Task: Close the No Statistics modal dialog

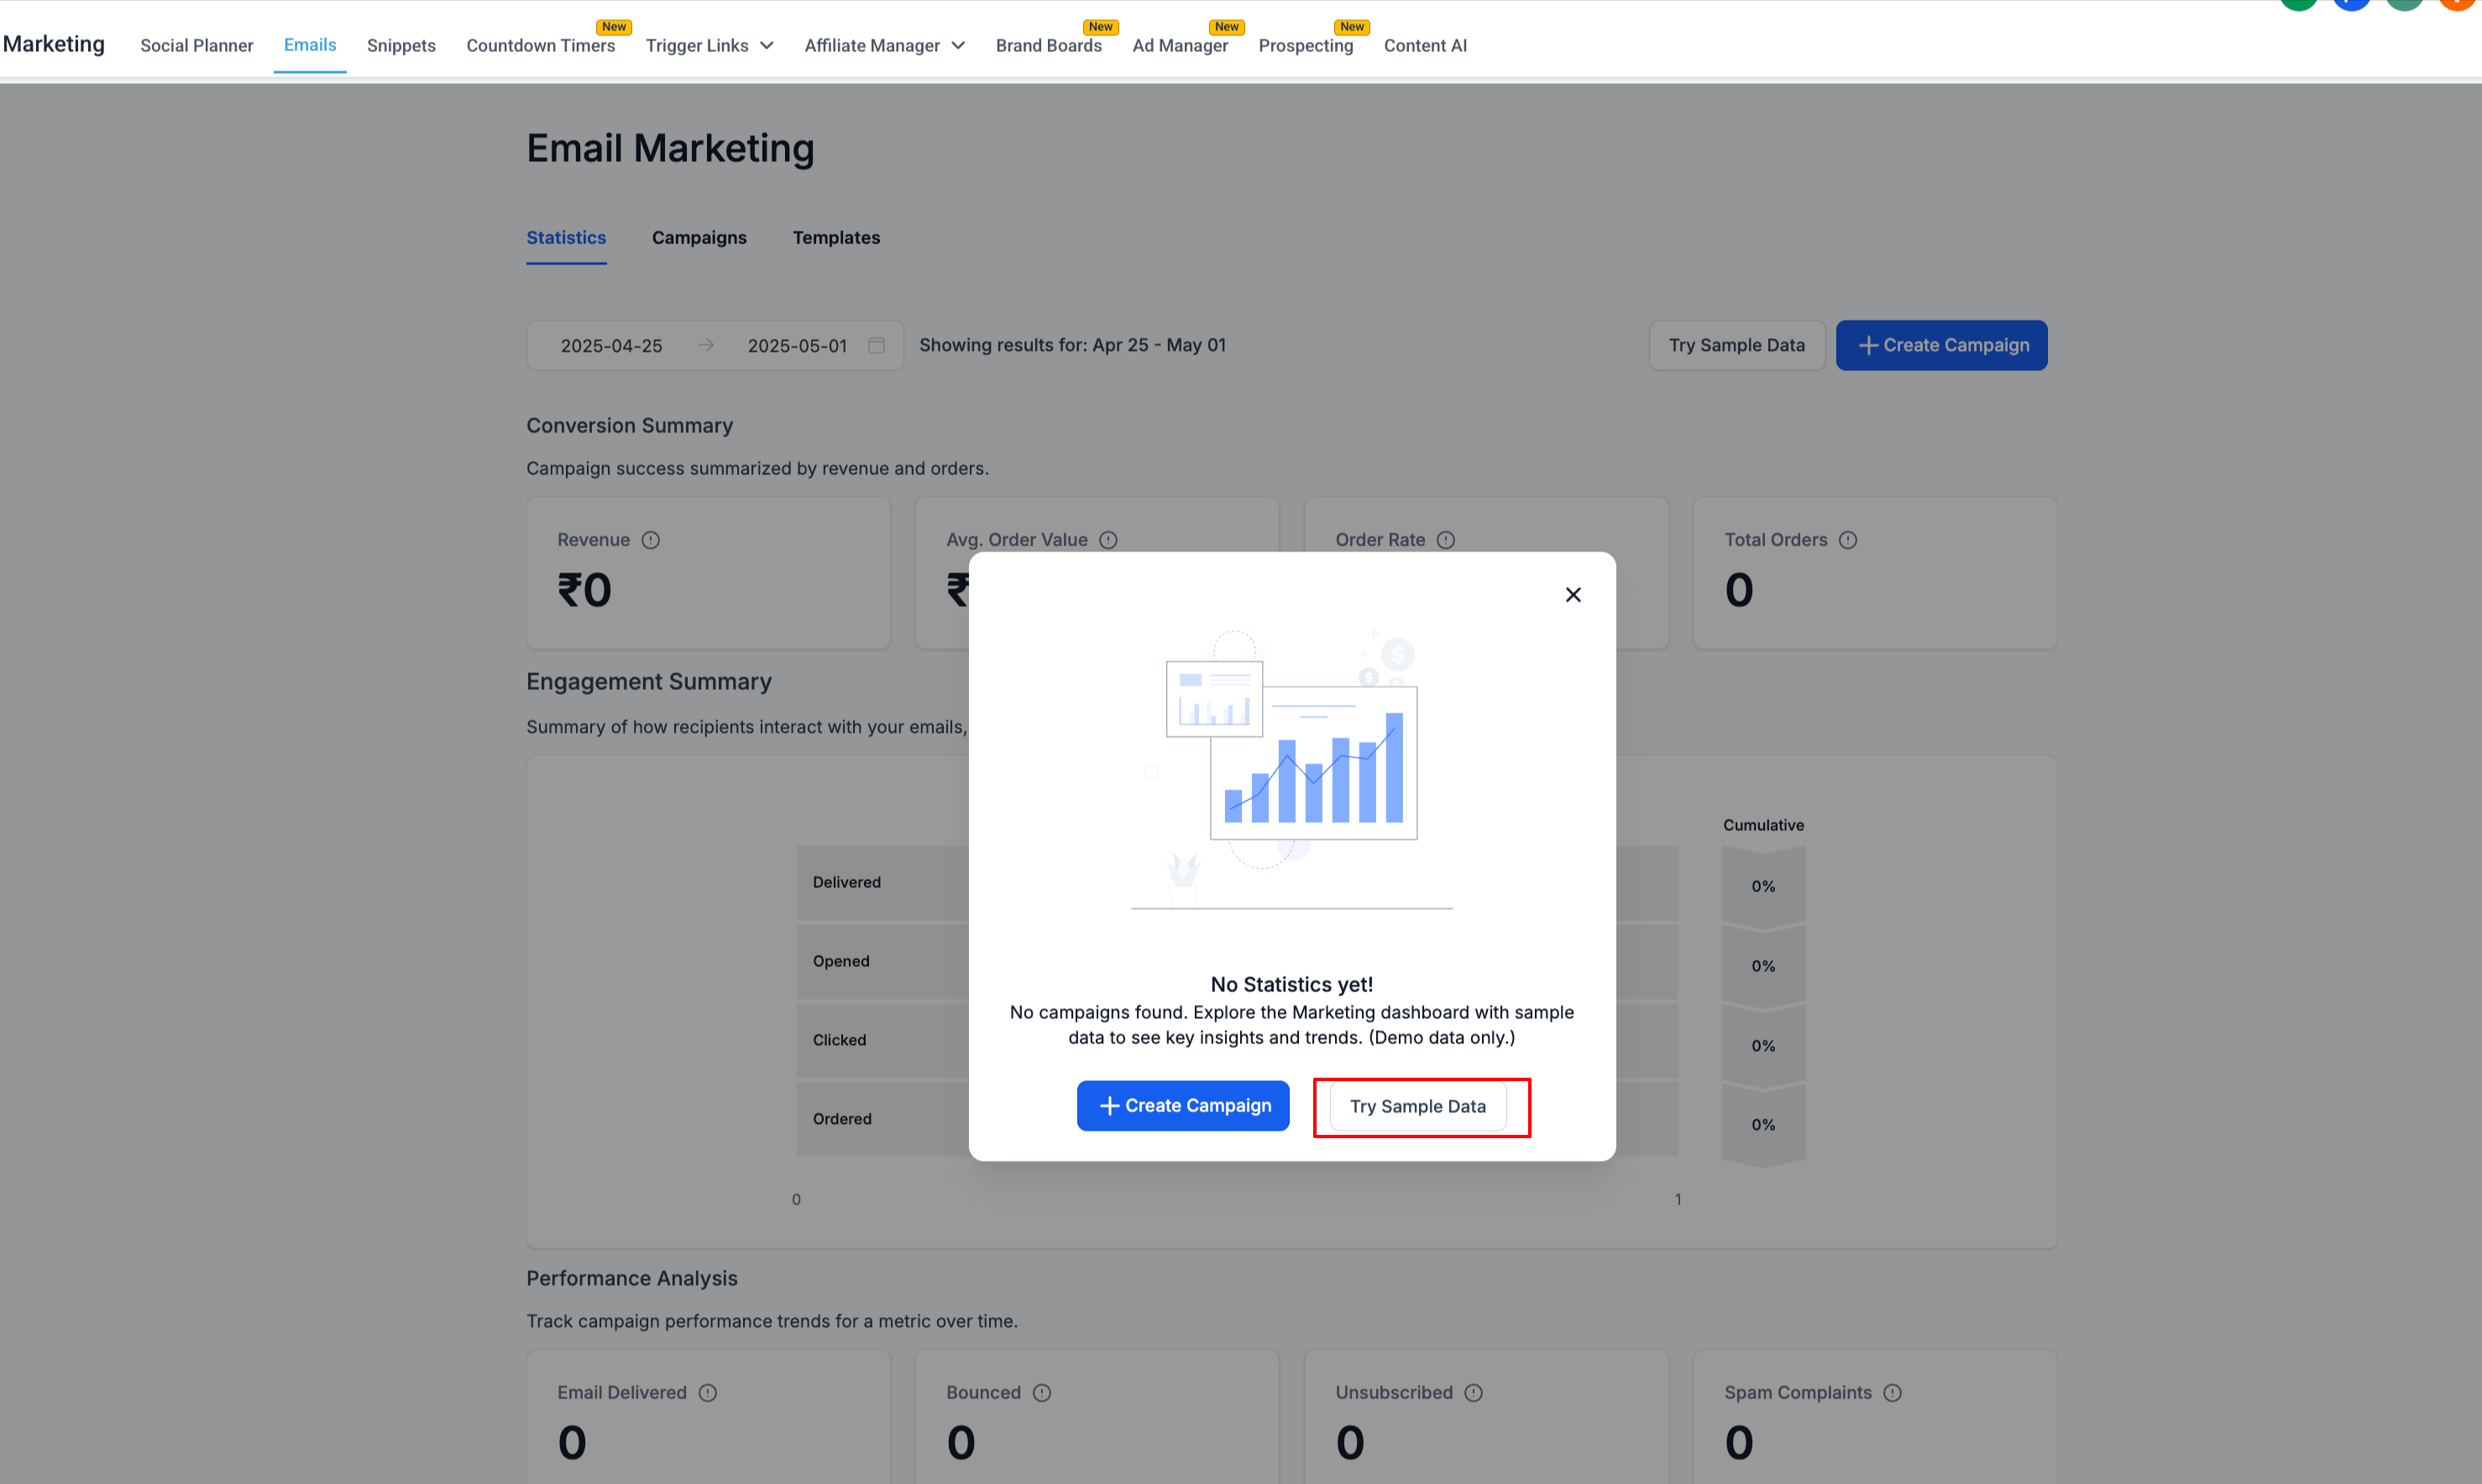Action: [1572, 595]
